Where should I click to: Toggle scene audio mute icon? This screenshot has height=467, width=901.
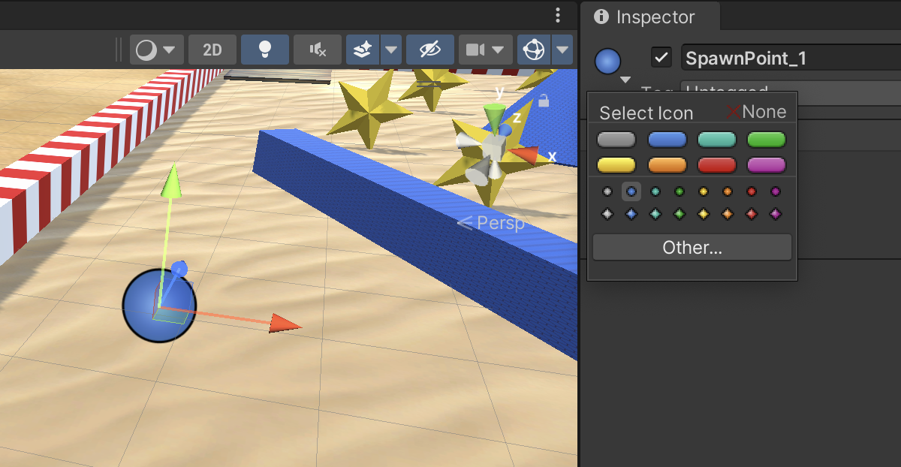coord(317,50)
